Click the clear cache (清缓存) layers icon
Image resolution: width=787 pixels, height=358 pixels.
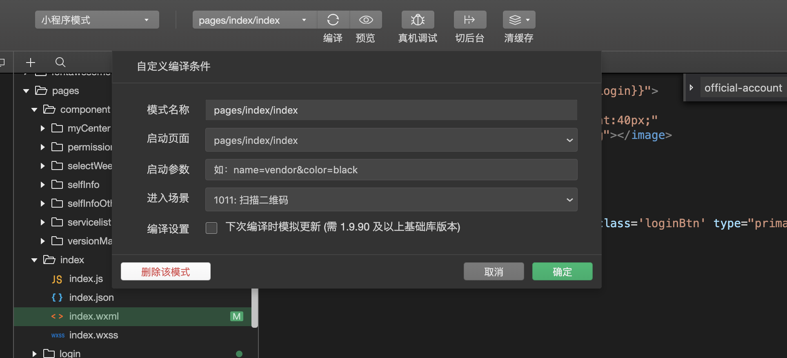[515, 20]
